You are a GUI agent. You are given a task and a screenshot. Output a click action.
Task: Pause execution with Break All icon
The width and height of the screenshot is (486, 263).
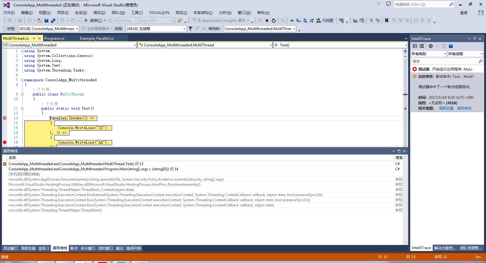260,21
